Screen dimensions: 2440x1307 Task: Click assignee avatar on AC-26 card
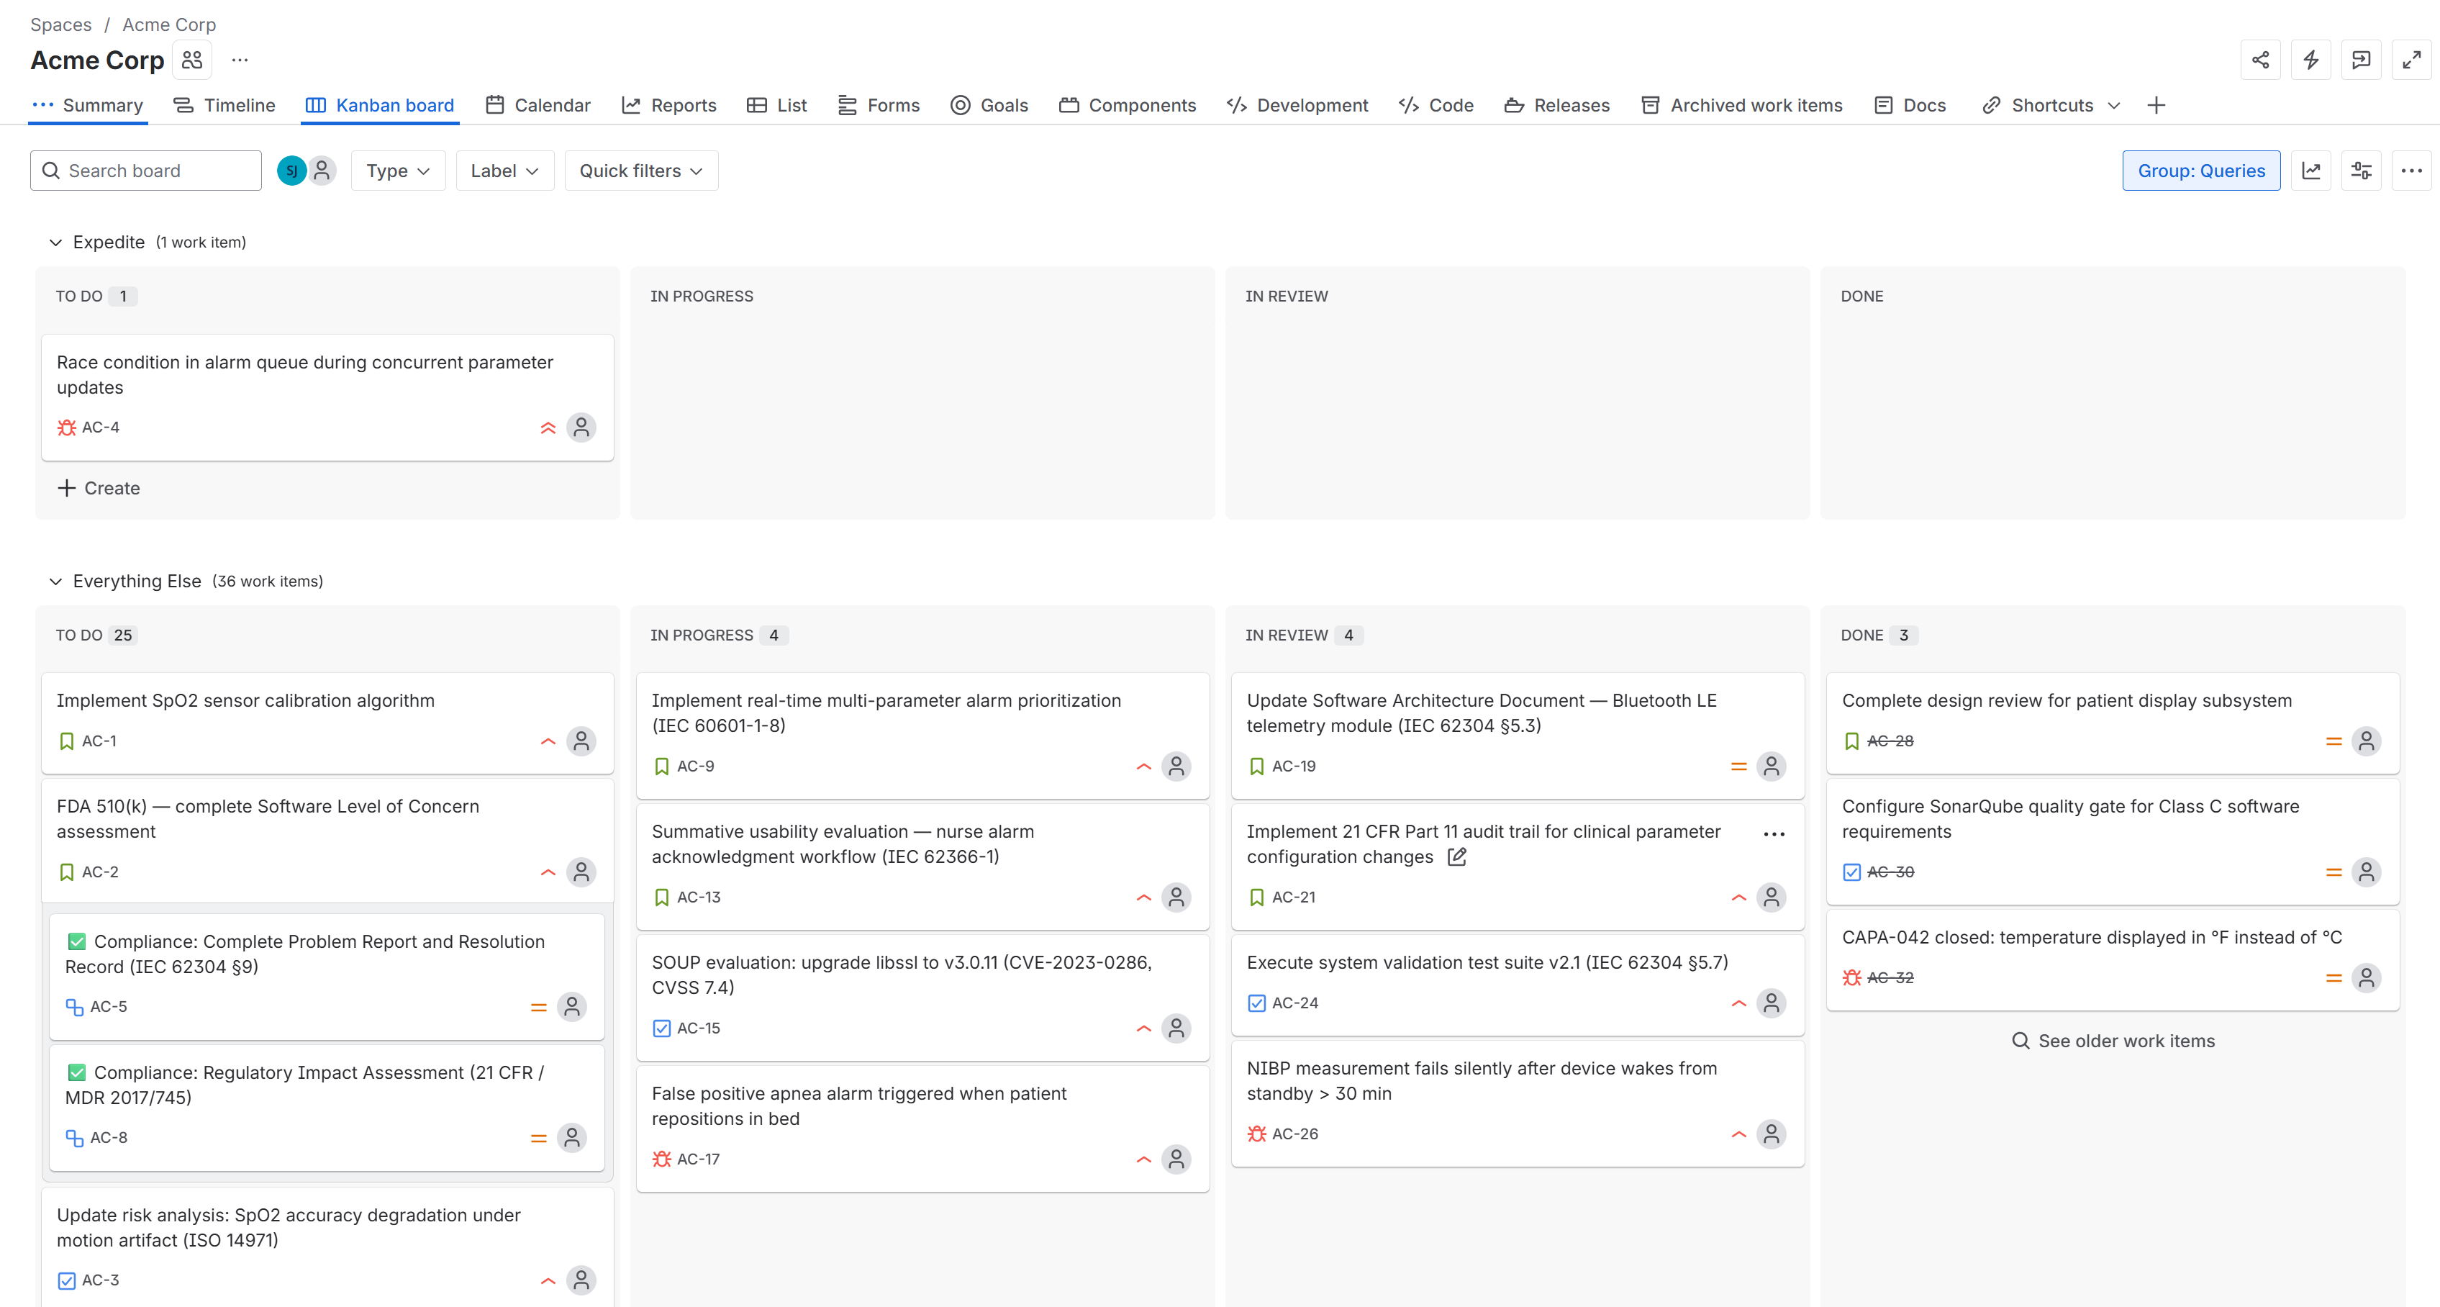pyautogui.click(x=1772, y=1134)
